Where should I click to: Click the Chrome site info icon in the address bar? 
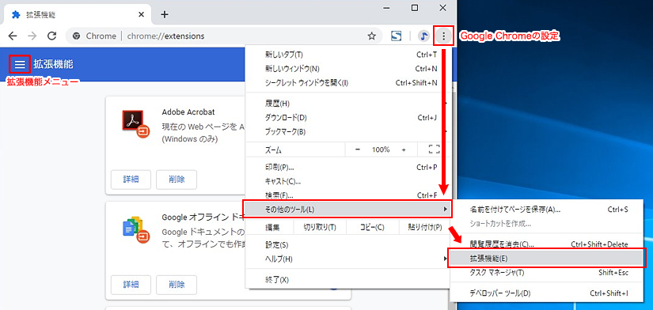point(76,36)
